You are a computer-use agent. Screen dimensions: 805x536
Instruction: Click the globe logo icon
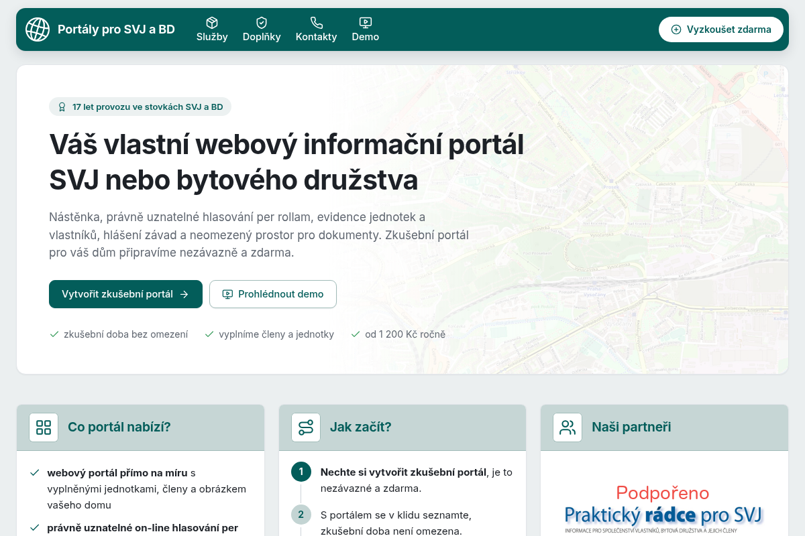pyautogui.click(x=38, y=29)
